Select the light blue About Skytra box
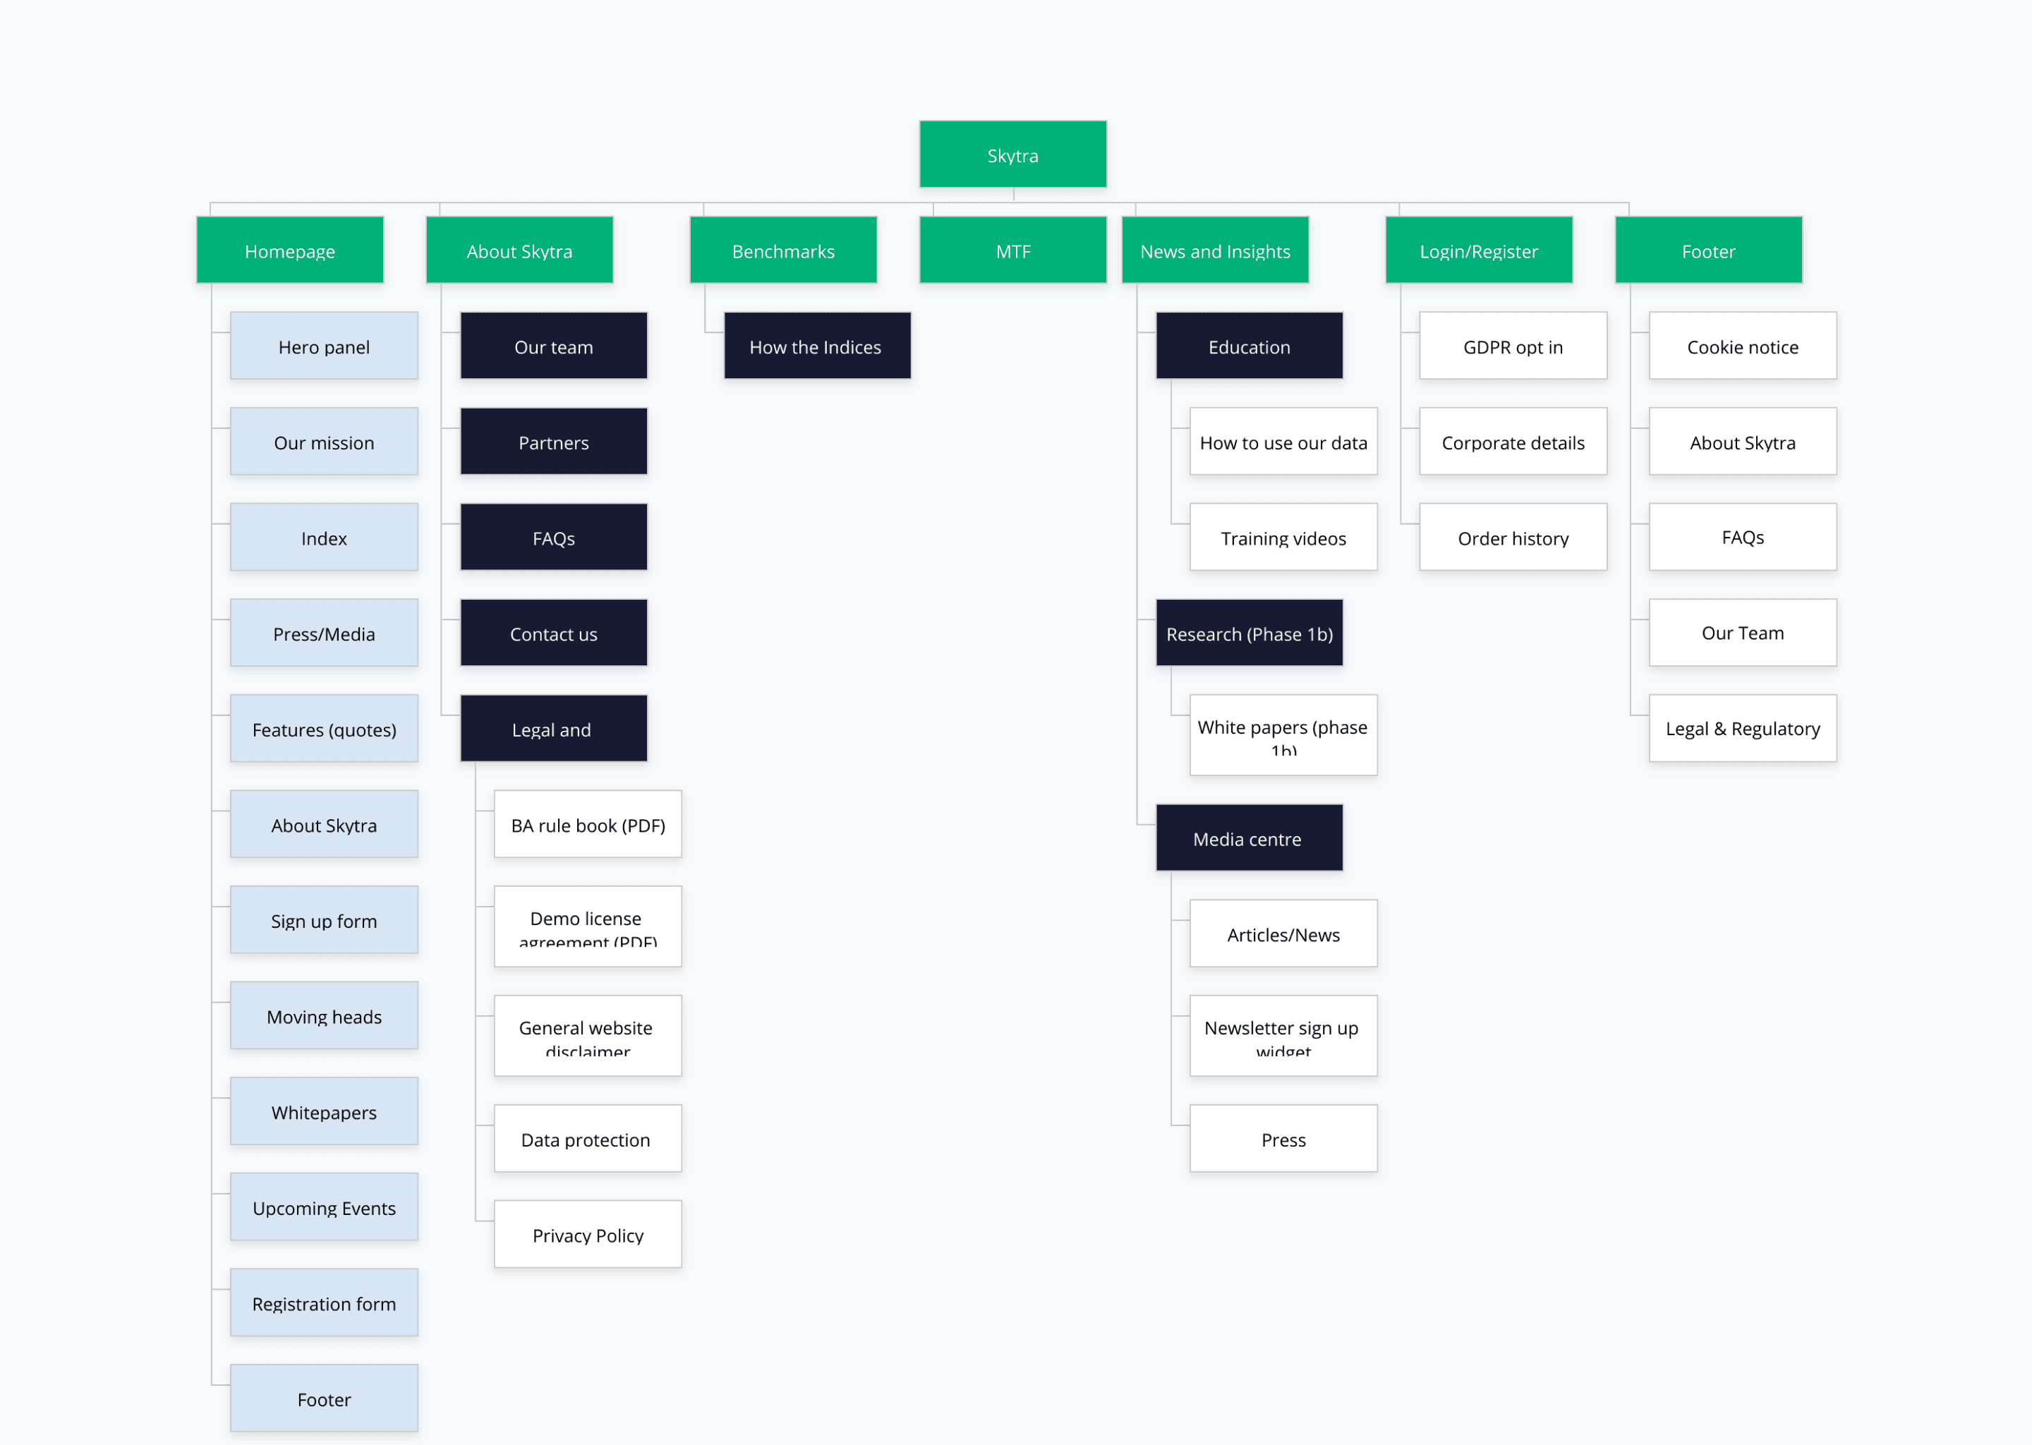2032x1445 pixels. 324,824
